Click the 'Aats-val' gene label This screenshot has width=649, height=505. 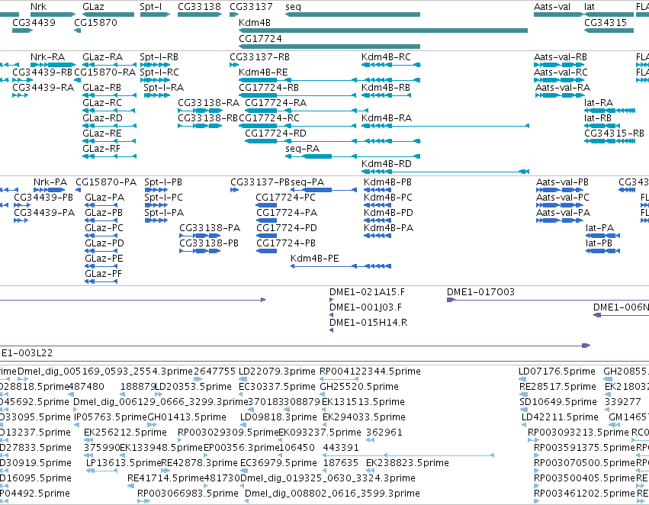(551, 7)
